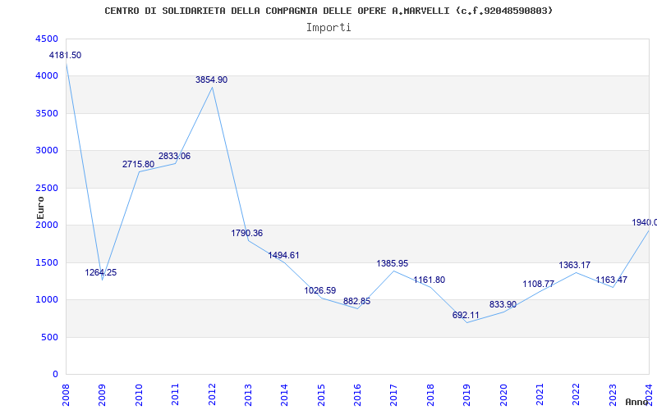This screenshot has height=410, width=657.
Task: Click the Importi subtitle
Action: pos(328,28)
